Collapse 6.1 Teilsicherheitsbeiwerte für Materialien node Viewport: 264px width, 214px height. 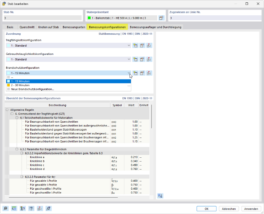17,118
